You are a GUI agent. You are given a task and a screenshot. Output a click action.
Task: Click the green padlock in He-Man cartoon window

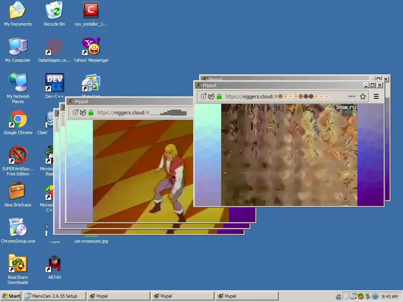tap(91, 112)
